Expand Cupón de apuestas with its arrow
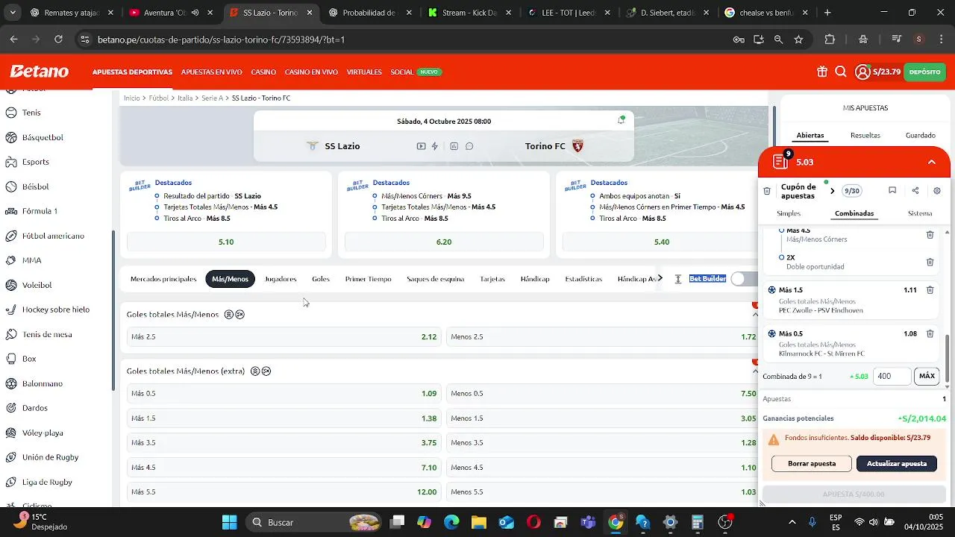 click(833, 191)
